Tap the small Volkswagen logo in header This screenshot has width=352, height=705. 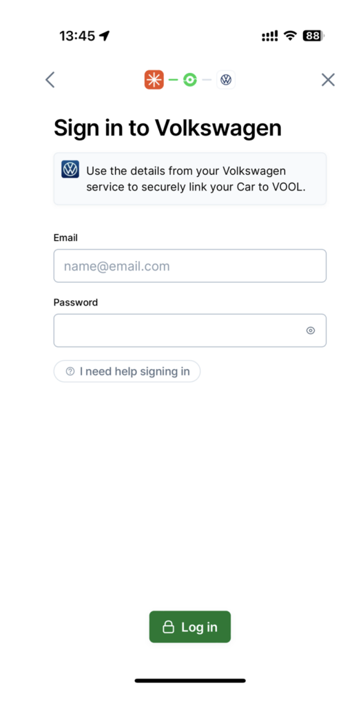click(x=226, y=80)
